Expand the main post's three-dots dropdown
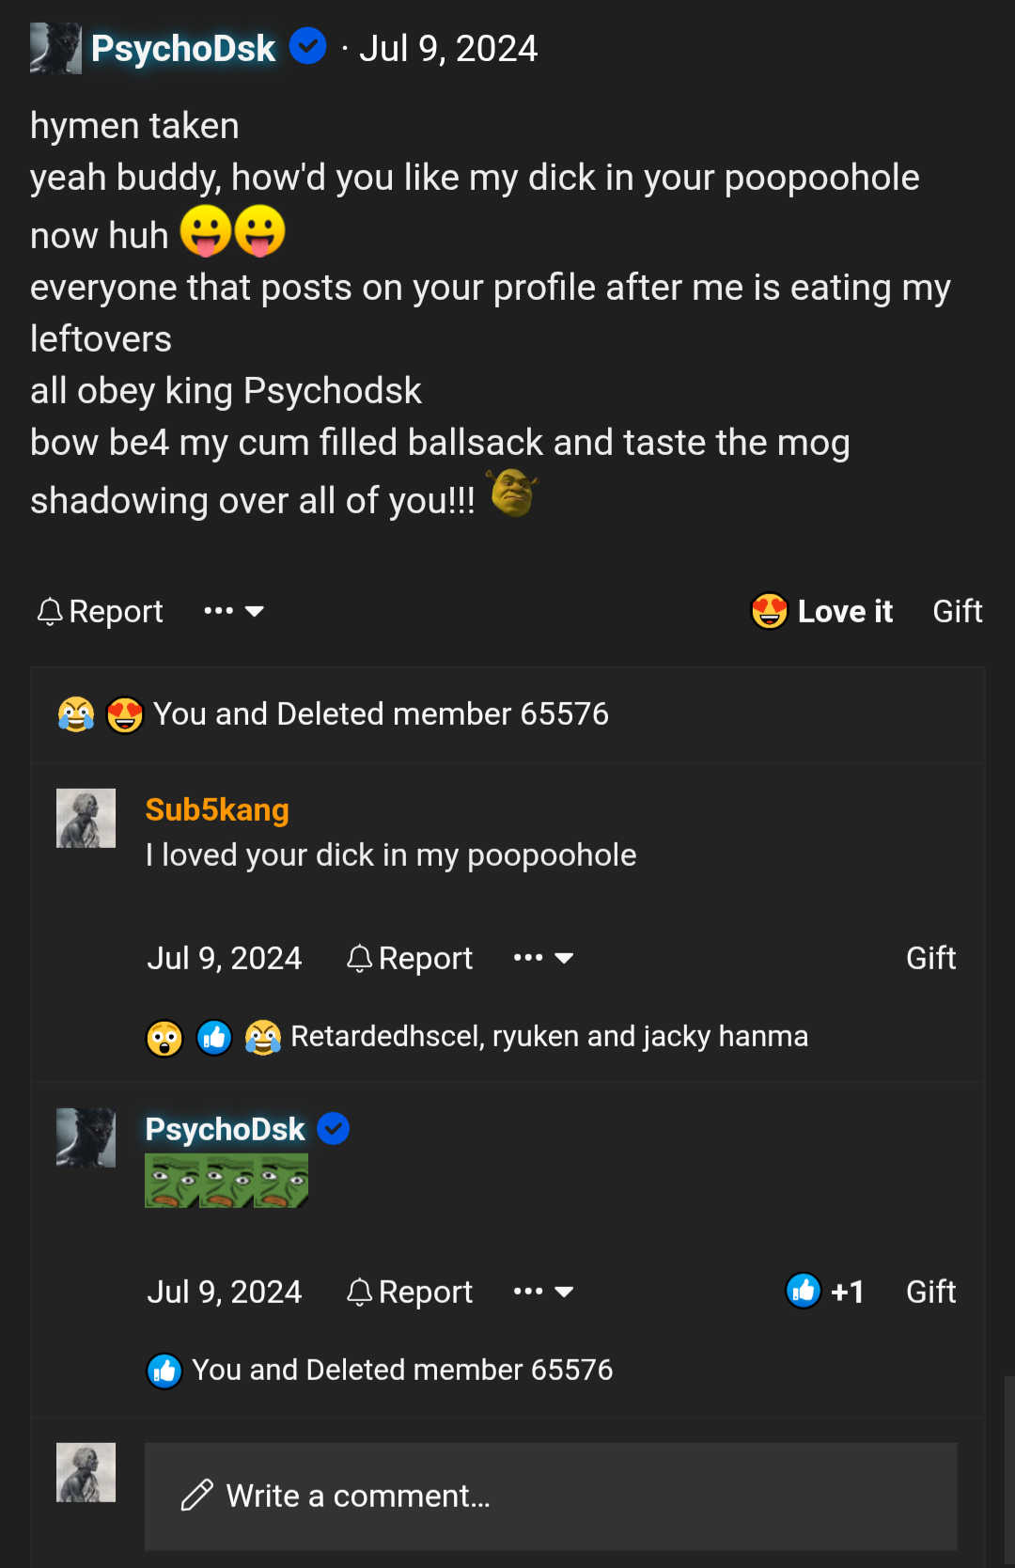The width and height of the screenshot is (1015, 1568). (234, 612)
